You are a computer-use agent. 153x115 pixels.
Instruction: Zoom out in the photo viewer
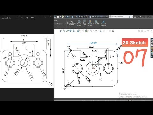pos(22,18)
